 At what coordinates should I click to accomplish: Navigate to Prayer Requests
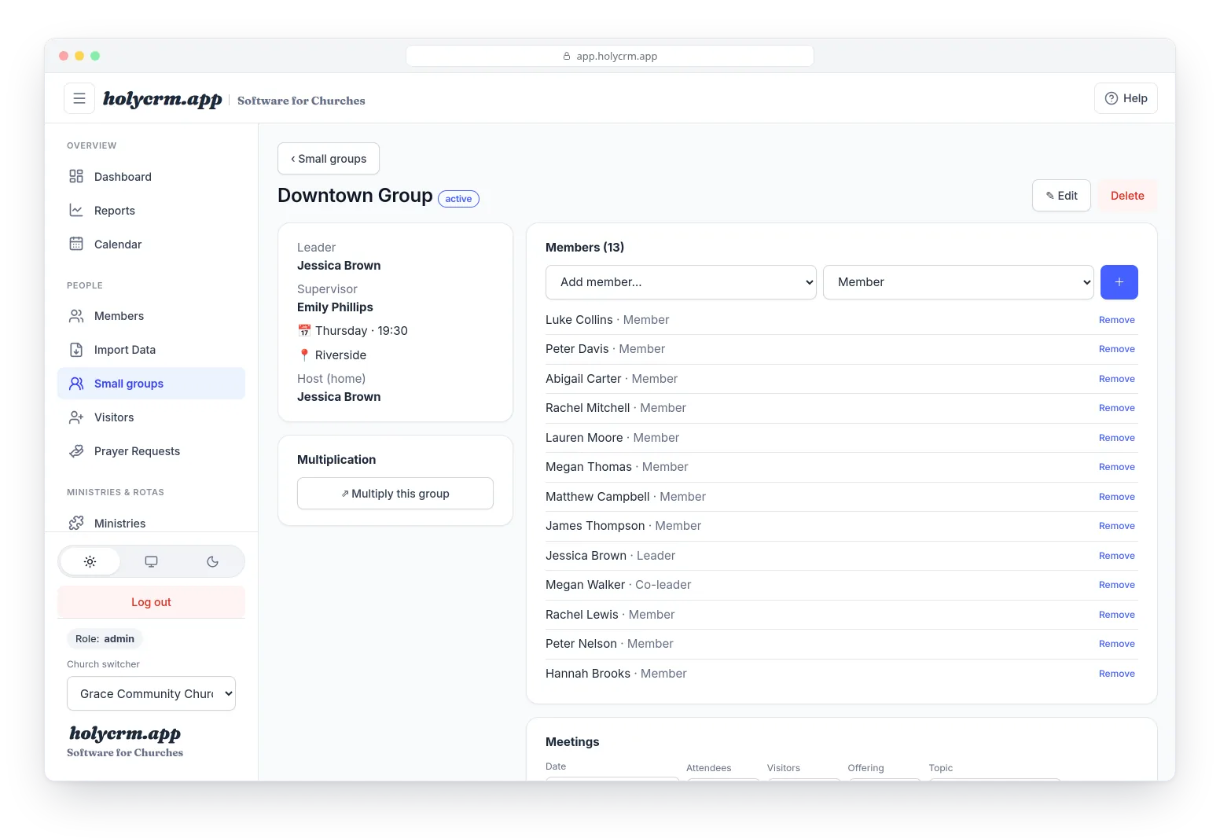tap(151, 450)
